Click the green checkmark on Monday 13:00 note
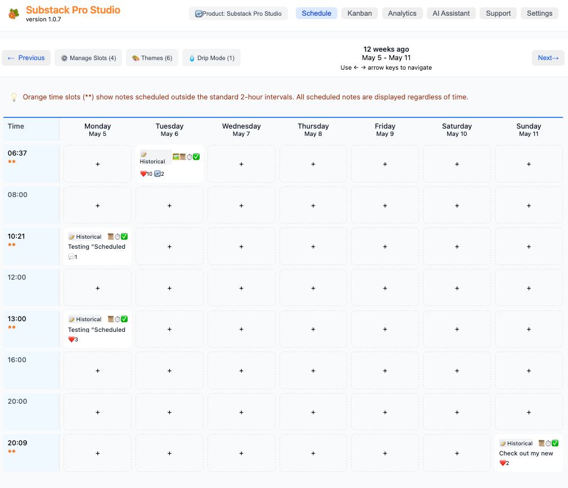 pos(124,319)
